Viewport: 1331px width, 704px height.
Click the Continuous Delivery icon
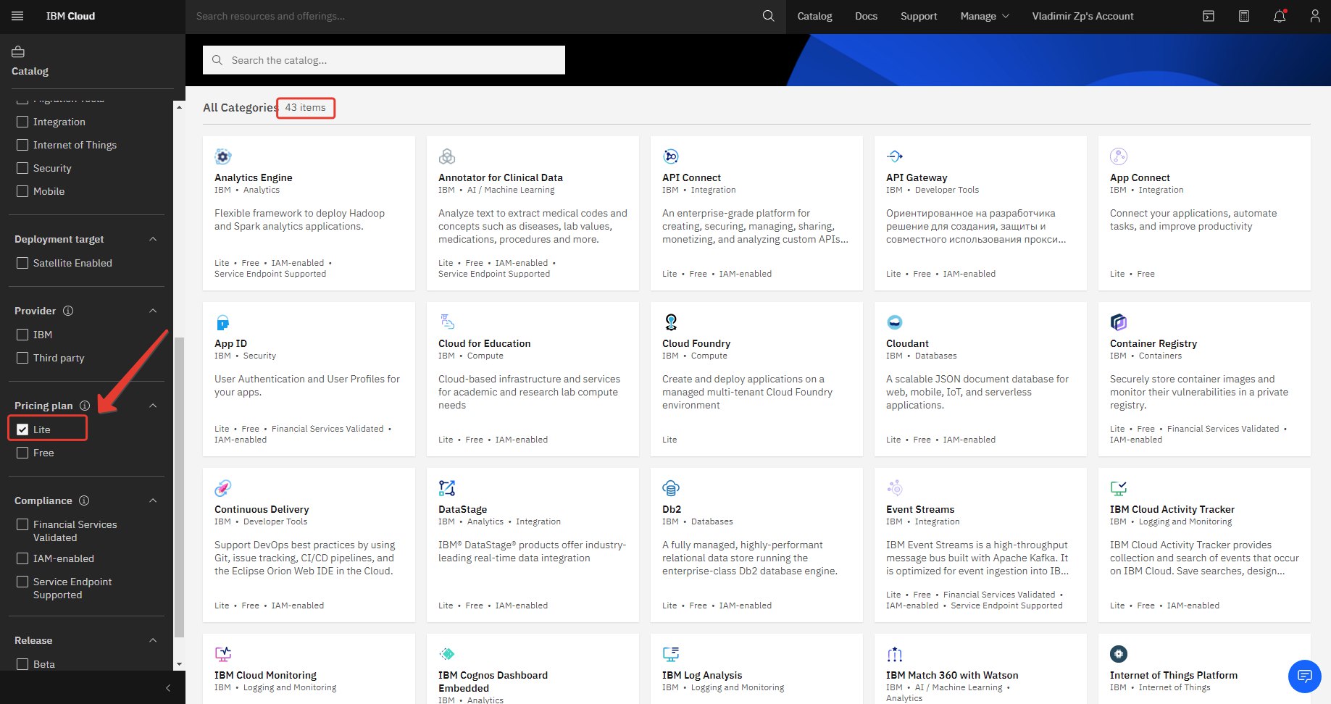coord(223,488)
